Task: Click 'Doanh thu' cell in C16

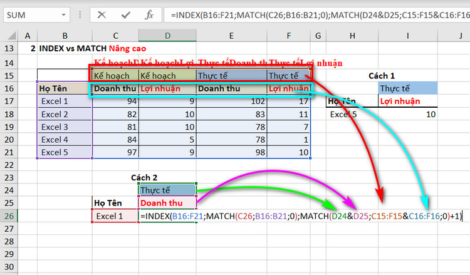Action: click(115, 89)
